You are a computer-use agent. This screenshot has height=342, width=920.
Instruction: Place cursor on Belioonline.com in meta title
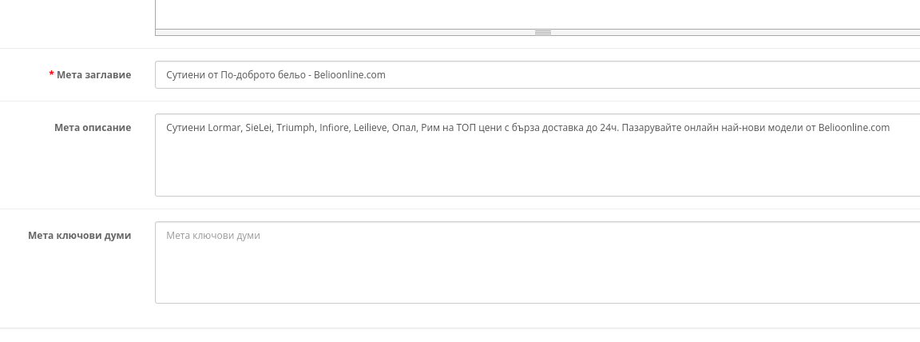pyautogui.click(x=349, y=75)
